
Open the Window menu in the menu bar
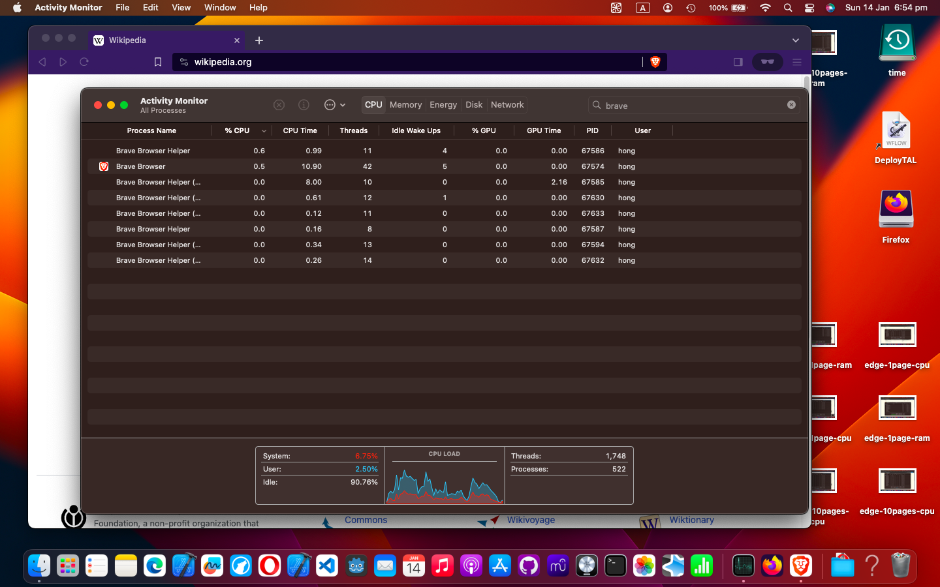click(x=220, y=7)
